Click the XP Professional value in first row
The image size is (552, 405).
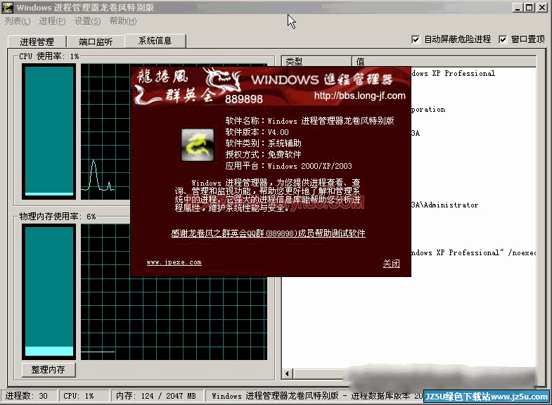[x=453, y=73]
